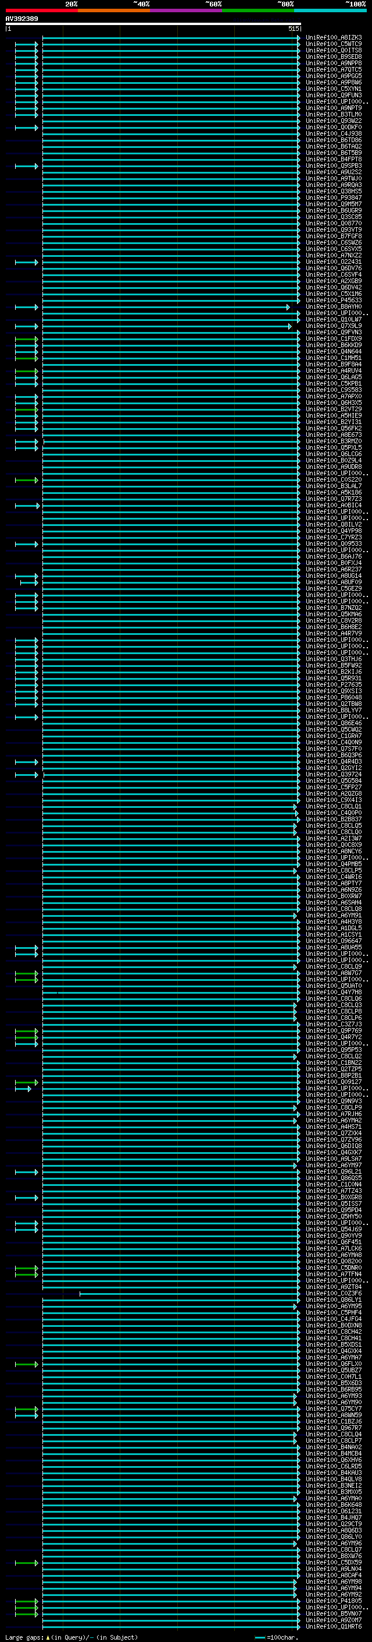Select hit label UniRef100_A6YM91

[x=334, y=915]
